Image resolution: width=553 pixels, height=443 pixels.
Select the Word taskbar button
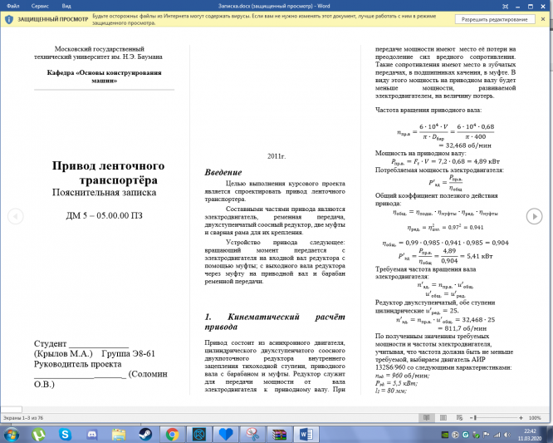(306, 434)
